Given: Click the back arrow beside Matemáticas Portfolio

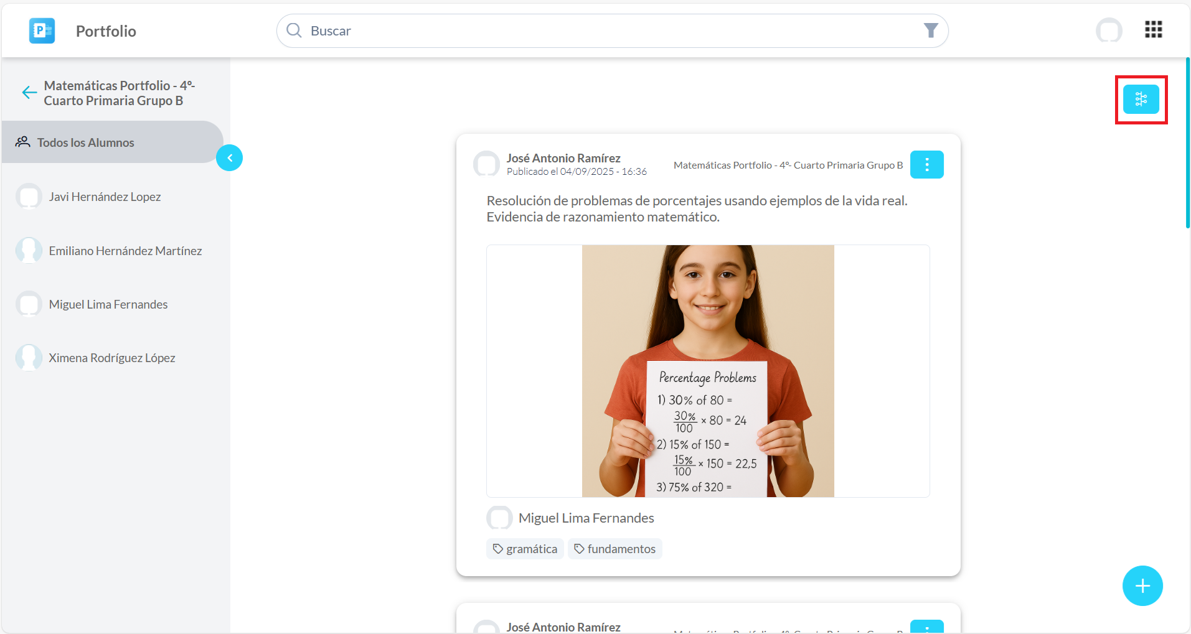Looking at the screenshot, I should point(29,93).
